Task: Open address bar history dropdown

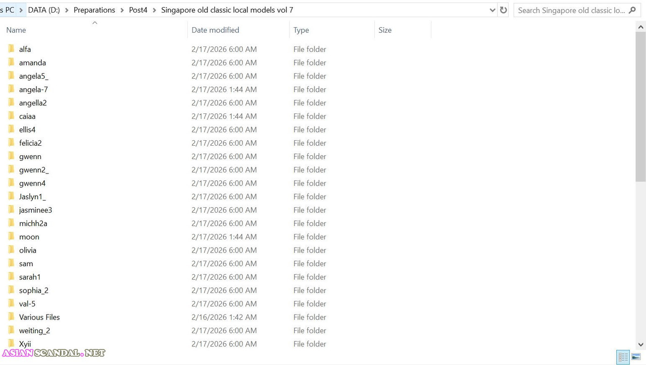Action: (492, 10)
